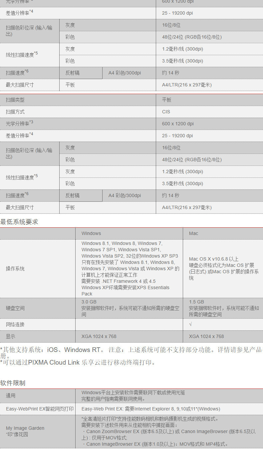Click the Windows XGA 1024 x 768 cell

(99, 336)
